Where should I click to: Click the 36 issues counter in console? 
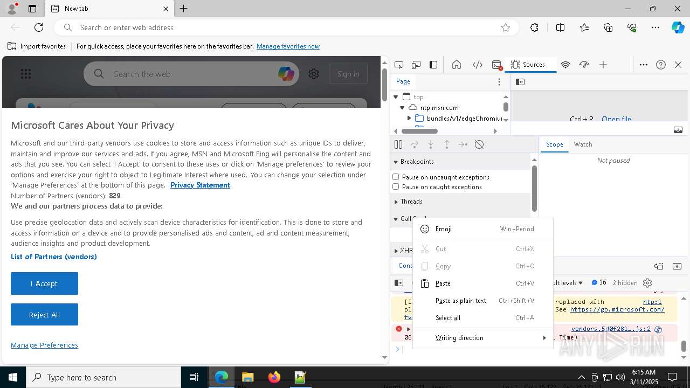pos(599,283)
